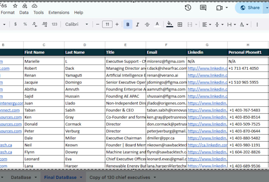Image resolution: width=269 pixels, height=182 pixels.
Task: Click the Last Name header cell
Action: click(85, 52)
